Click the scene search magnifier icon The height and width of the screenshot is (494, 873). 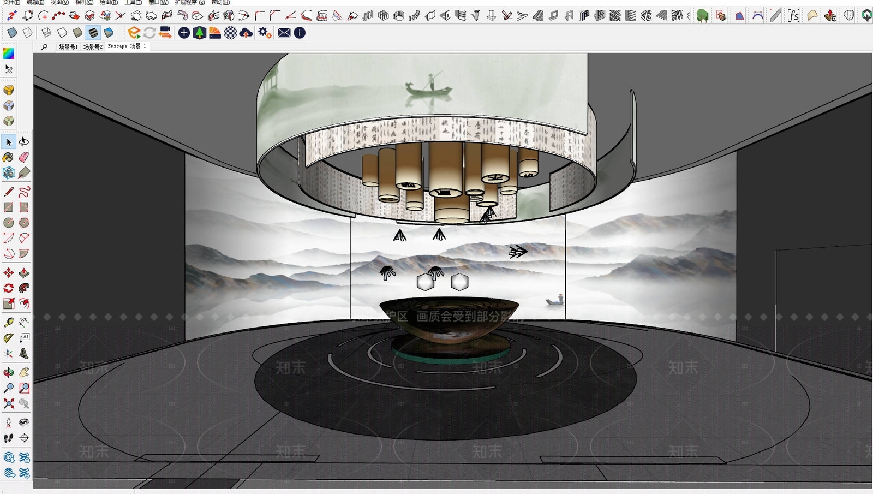pyautogui.click(x=45, y=47)
